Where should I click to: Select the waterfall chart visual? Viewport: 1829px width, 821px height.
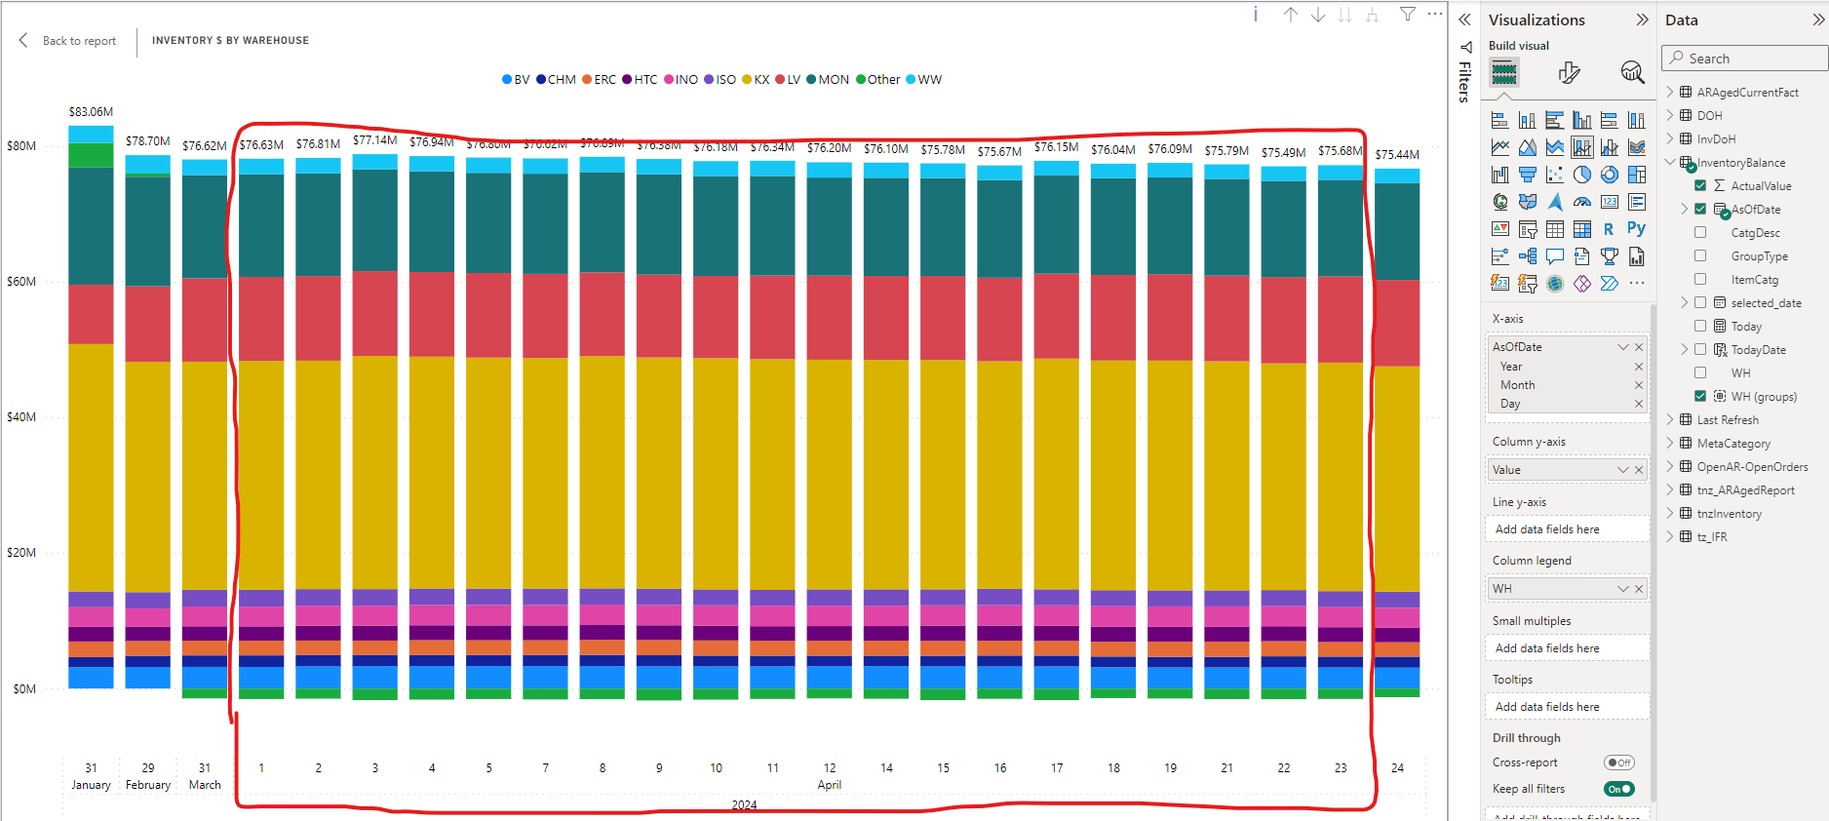coord(1500,175)
